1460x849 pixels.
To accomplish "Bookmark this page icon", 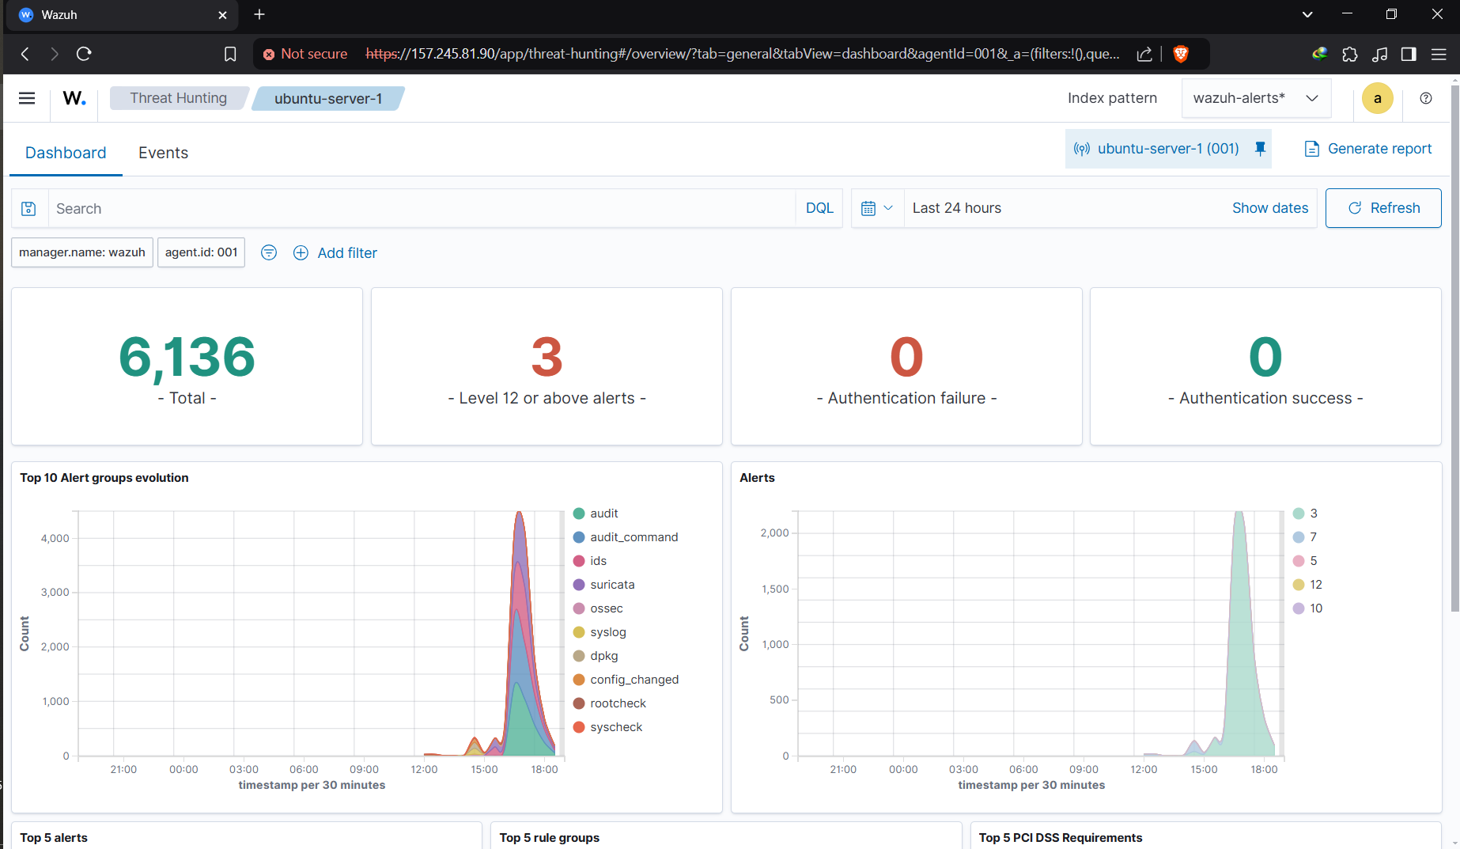I will click(230, 54).
